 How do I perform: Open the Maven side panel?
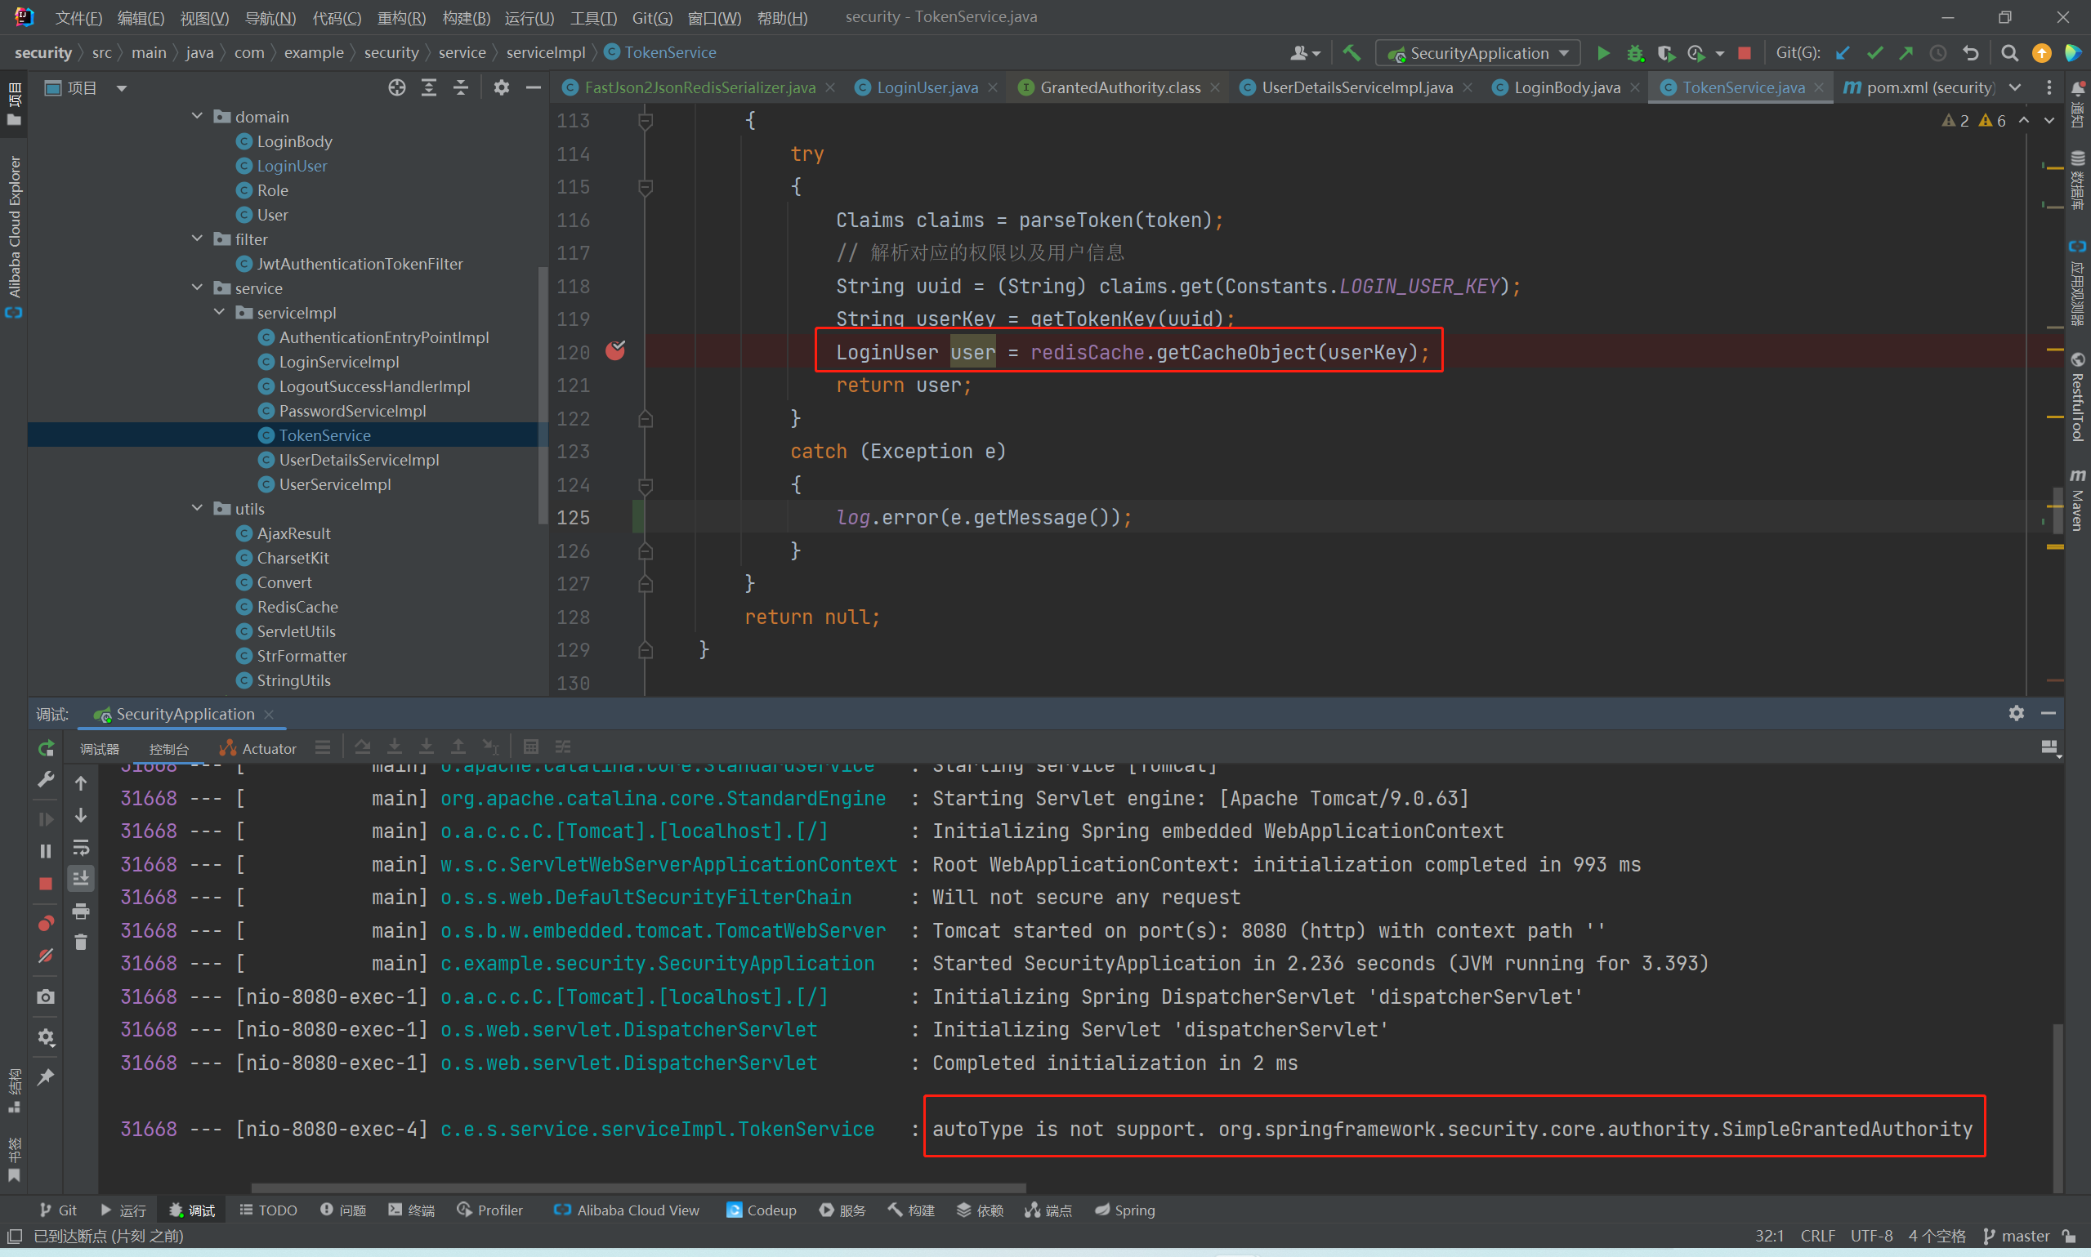(x=2076, y=500)
